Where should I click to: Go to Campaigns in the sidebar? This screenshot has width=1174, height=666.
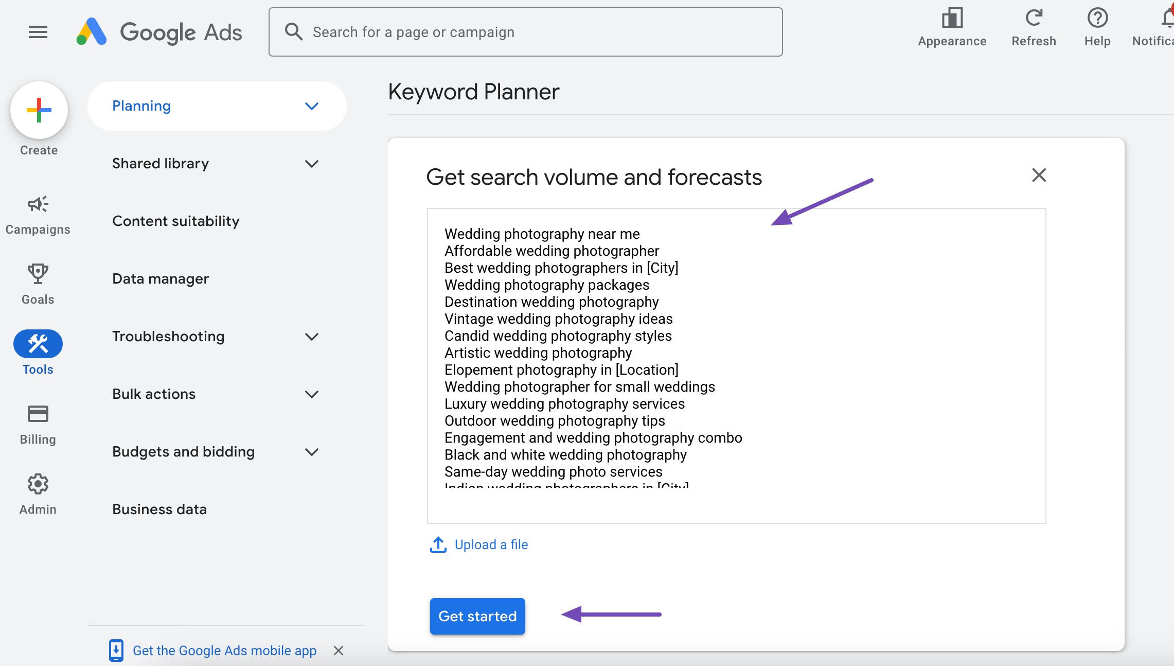(x=38, y=215)
